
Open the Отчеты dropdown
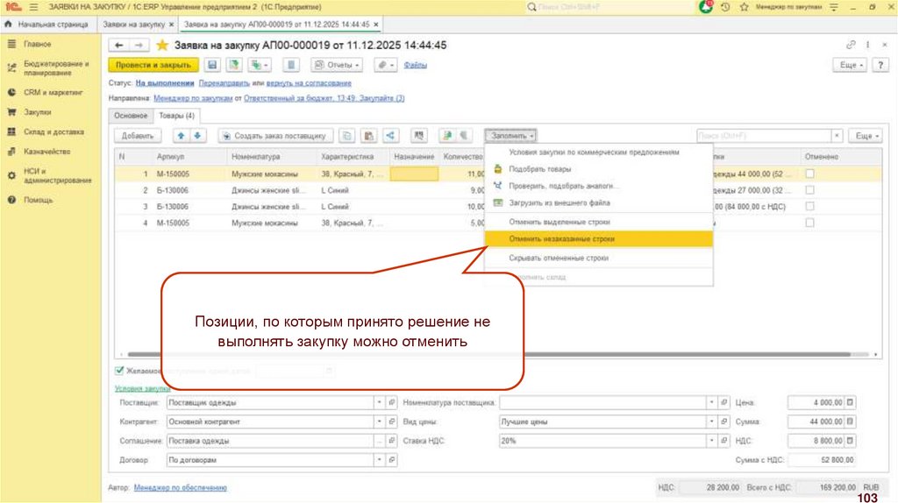(337, 65)
